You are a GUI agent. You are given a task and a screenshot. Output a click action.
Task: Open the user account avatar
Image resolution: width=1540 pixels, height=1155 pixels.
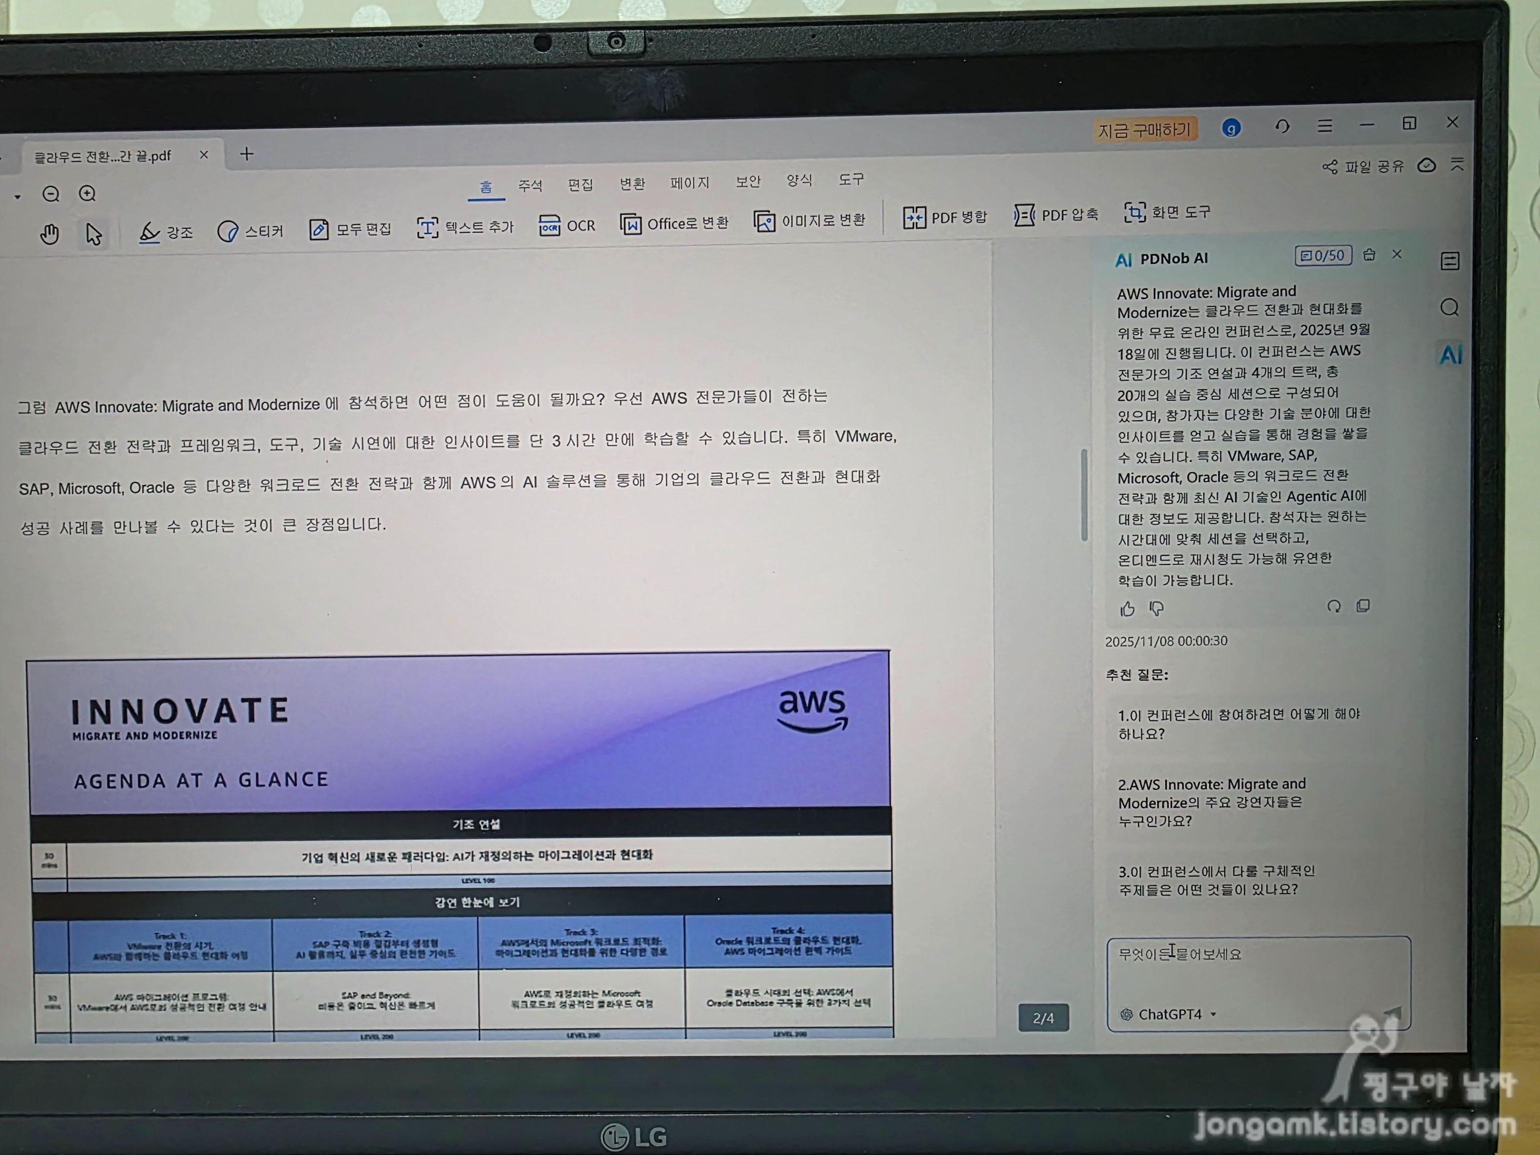tap(1231, 127)
